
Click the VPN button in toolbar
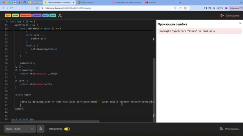coord(220,8)
